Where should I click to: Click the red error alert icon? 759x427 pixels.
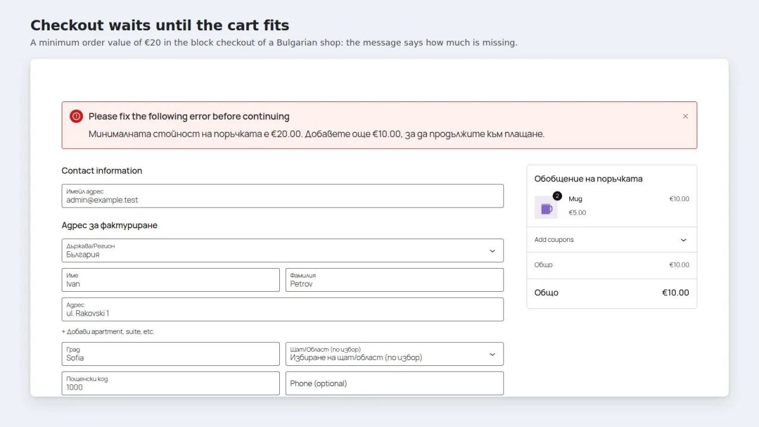pyautogui.click(x=76, y=116)
